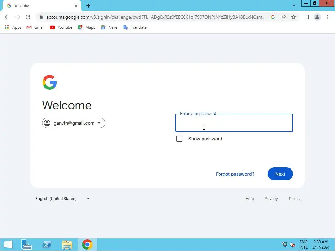335x251 pixels.
Task: Open the share page icon
Action: coord(283,17)
